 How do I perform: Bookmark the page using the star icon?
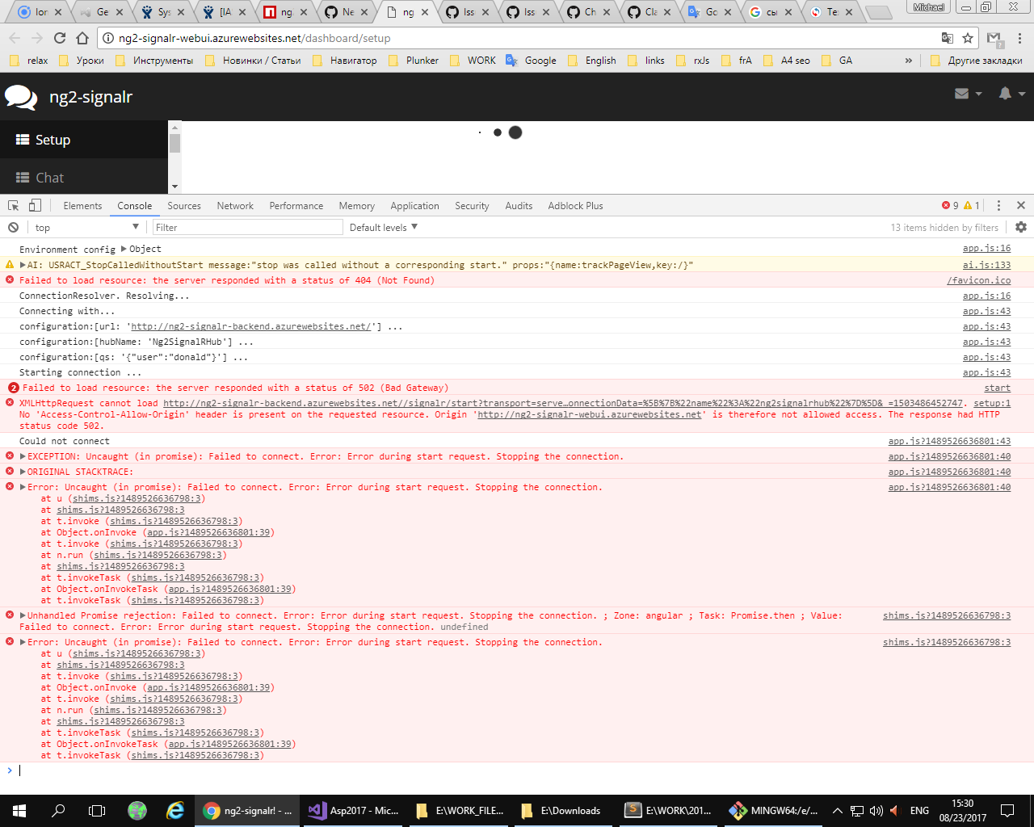tap(967, 38)
